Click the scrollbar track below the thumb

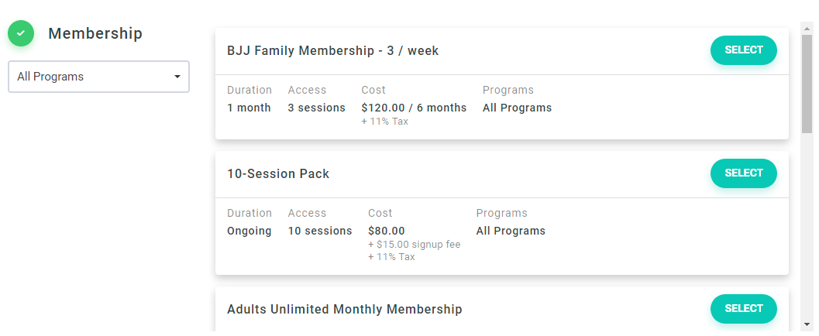coord(807,232)
